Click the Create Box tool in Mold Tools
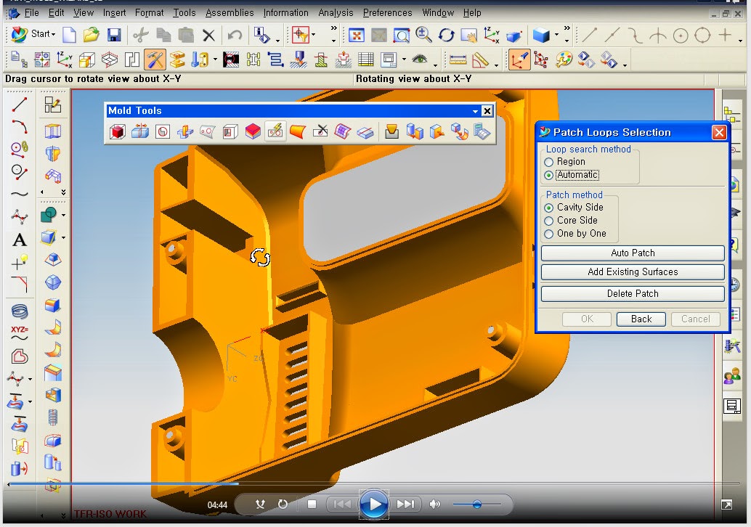This screenshot has width=751, height=527. 117,131
